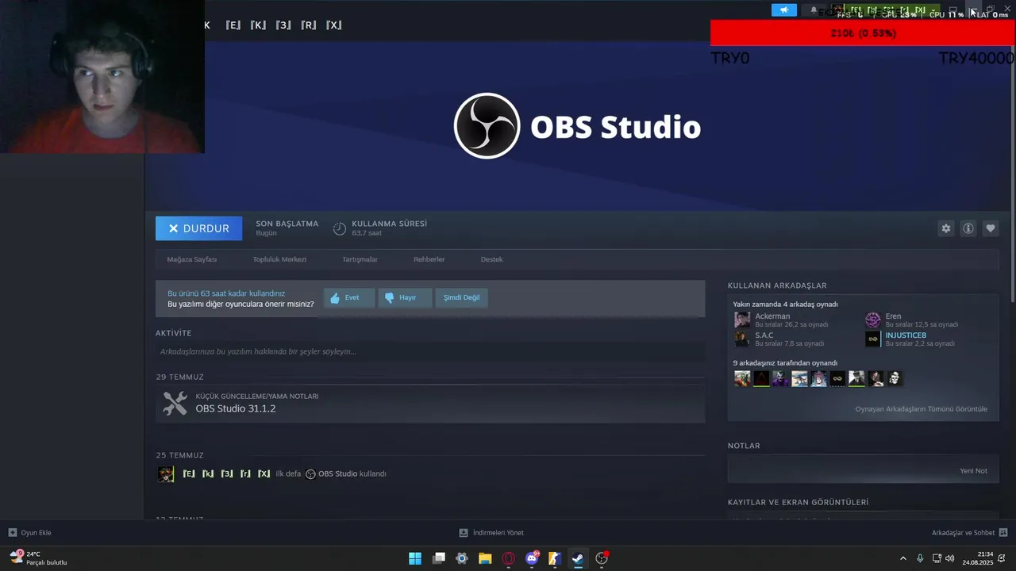Open INJUSTICE8's infinity avatar
Screen dimensions: 1016x571
pyautogui.click(x=873, y=339)
